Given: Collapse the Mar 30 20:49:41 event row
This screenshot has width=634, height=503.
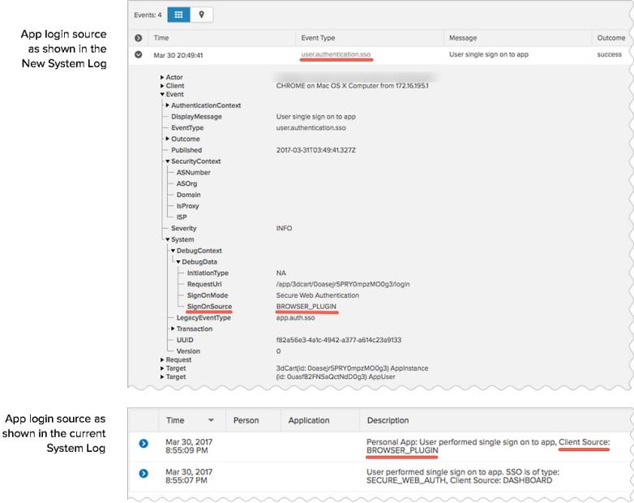Looking at the screenshot, I should point(139,54).
